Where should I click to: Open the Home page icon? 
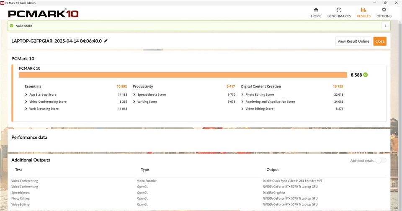316,10
